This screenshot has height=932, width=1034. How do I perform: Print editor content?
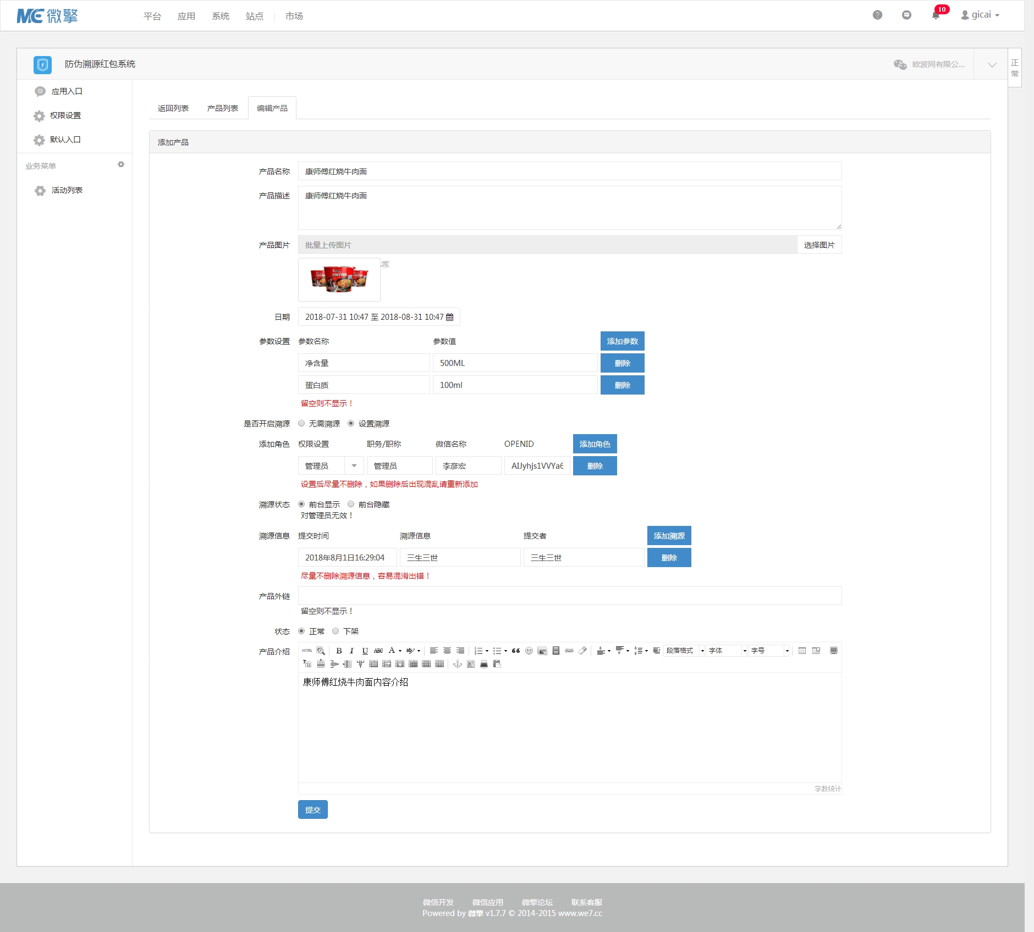[x=484, y=664]
